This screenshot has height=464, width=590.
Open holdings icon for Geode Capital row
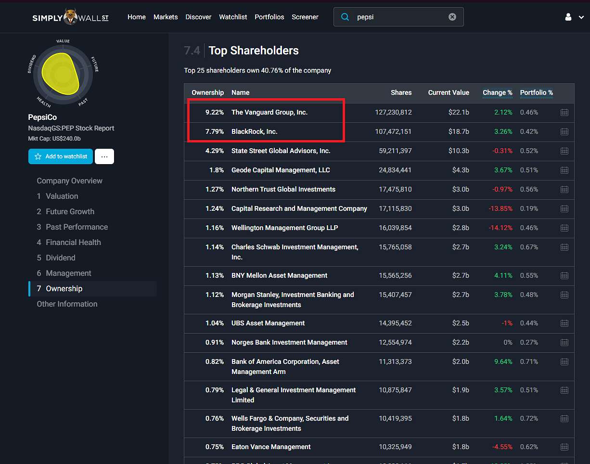564,170
